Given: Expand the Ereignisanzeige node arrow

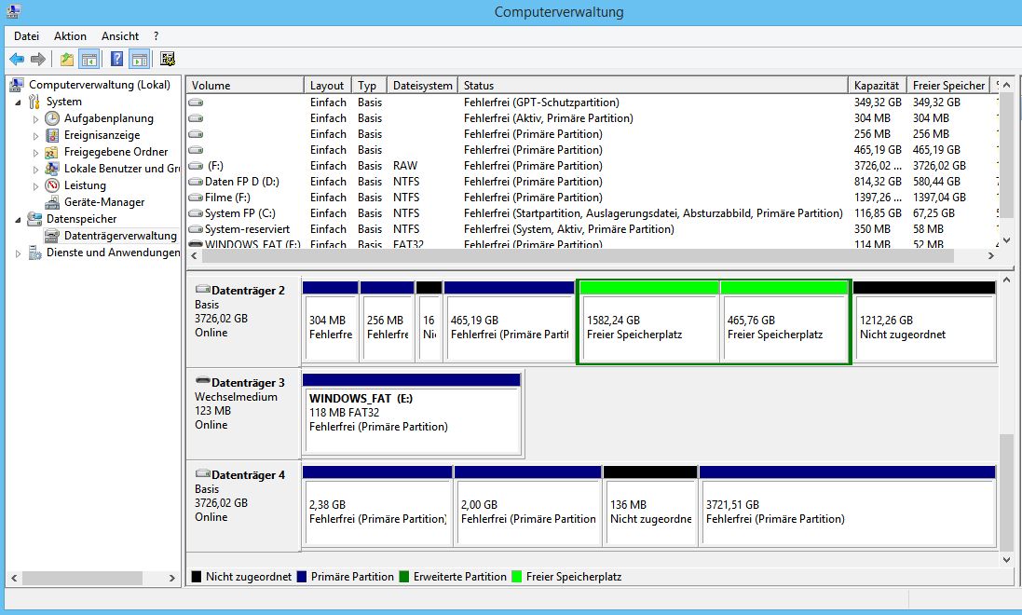Looking at the screenshot, I should (x=35, y=136).
